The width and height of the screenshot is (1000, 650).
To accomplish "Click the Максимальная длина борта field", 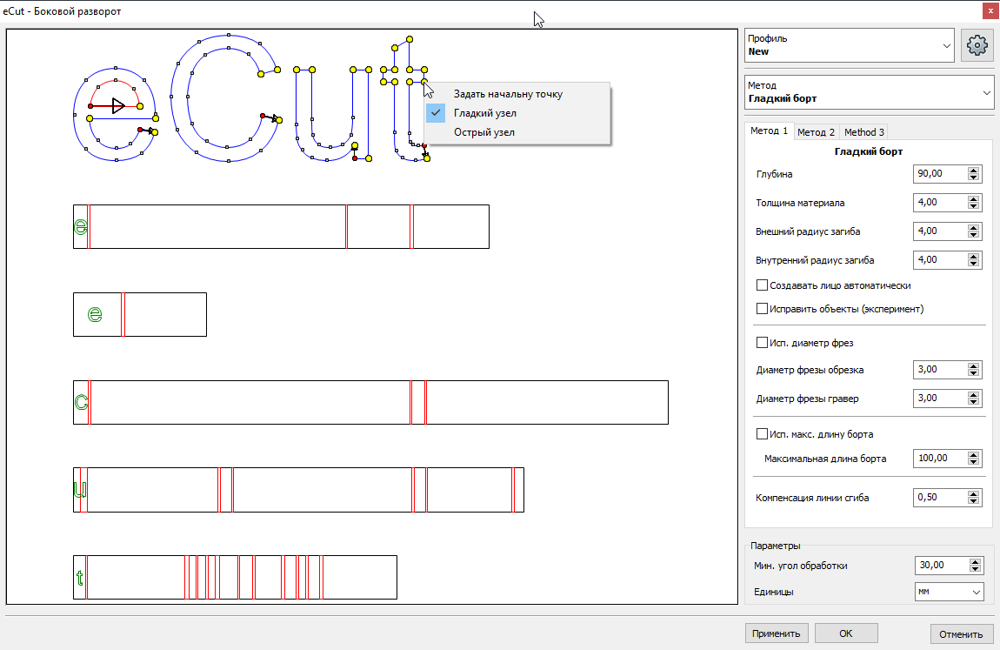I will (940, 458).
